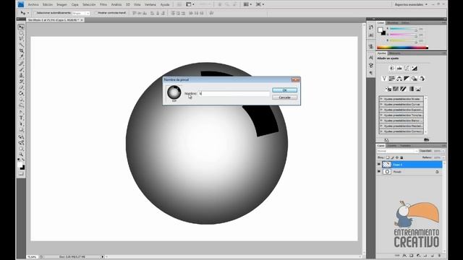Screen dimensions: 463x260
Task: Toggle lock image pixels
Action: [392, 157]
